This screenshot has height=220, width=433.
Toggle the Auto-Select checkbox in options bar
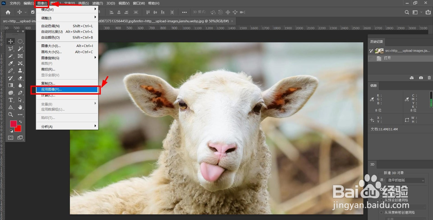point(33,12)
